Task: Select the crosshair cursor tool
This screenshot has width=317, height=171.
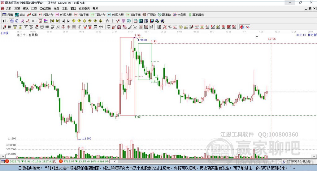Action: coord(113,21)
